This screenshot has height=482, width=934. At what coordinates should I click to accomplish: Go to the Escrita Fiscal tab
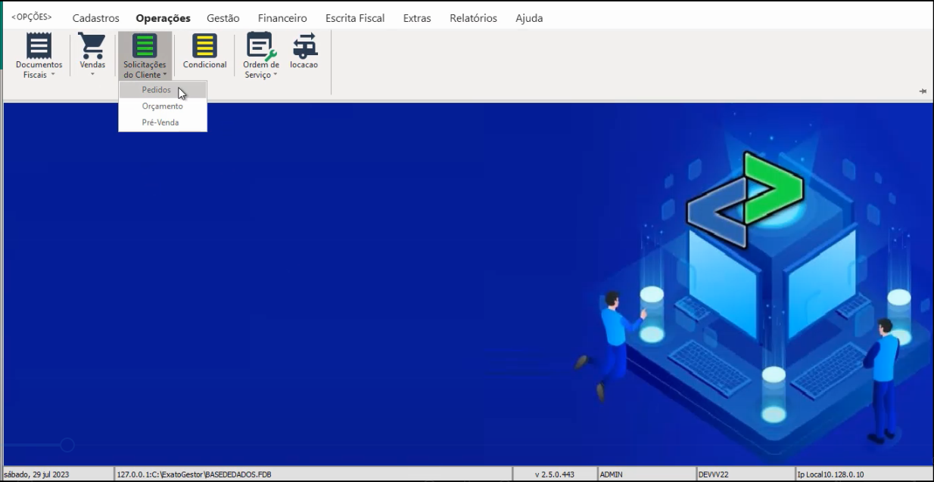tap(355, 18)
